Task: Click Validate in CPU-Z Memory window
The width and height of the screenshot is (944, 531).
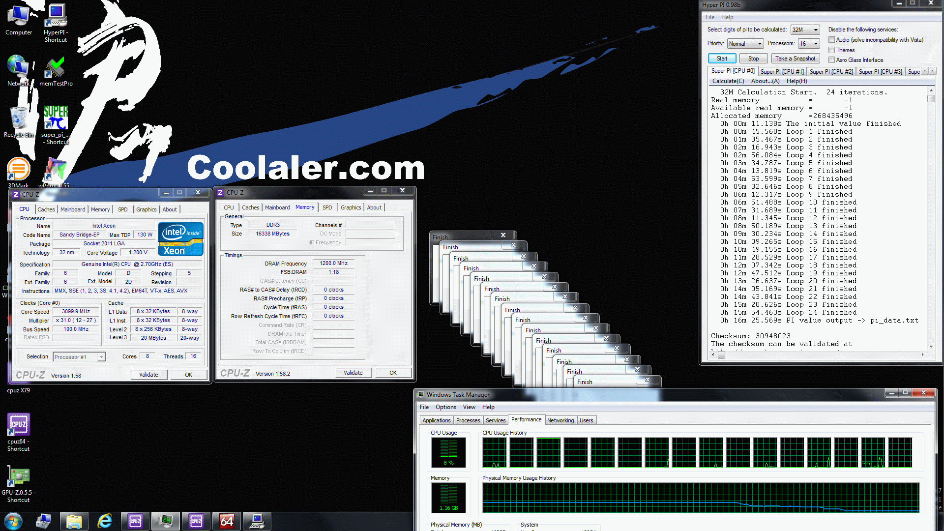Action: [353, 373]
